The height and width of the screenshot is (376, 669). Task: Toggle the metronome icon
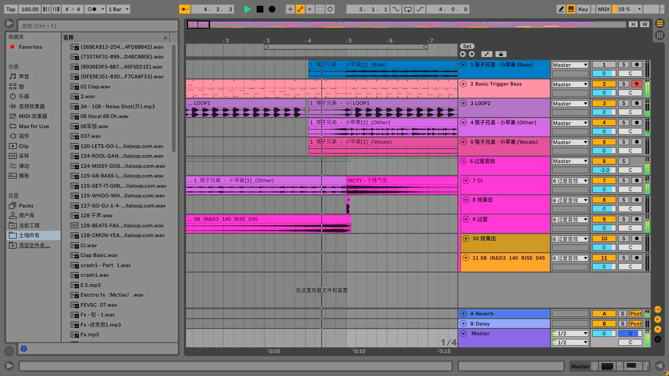92,9
